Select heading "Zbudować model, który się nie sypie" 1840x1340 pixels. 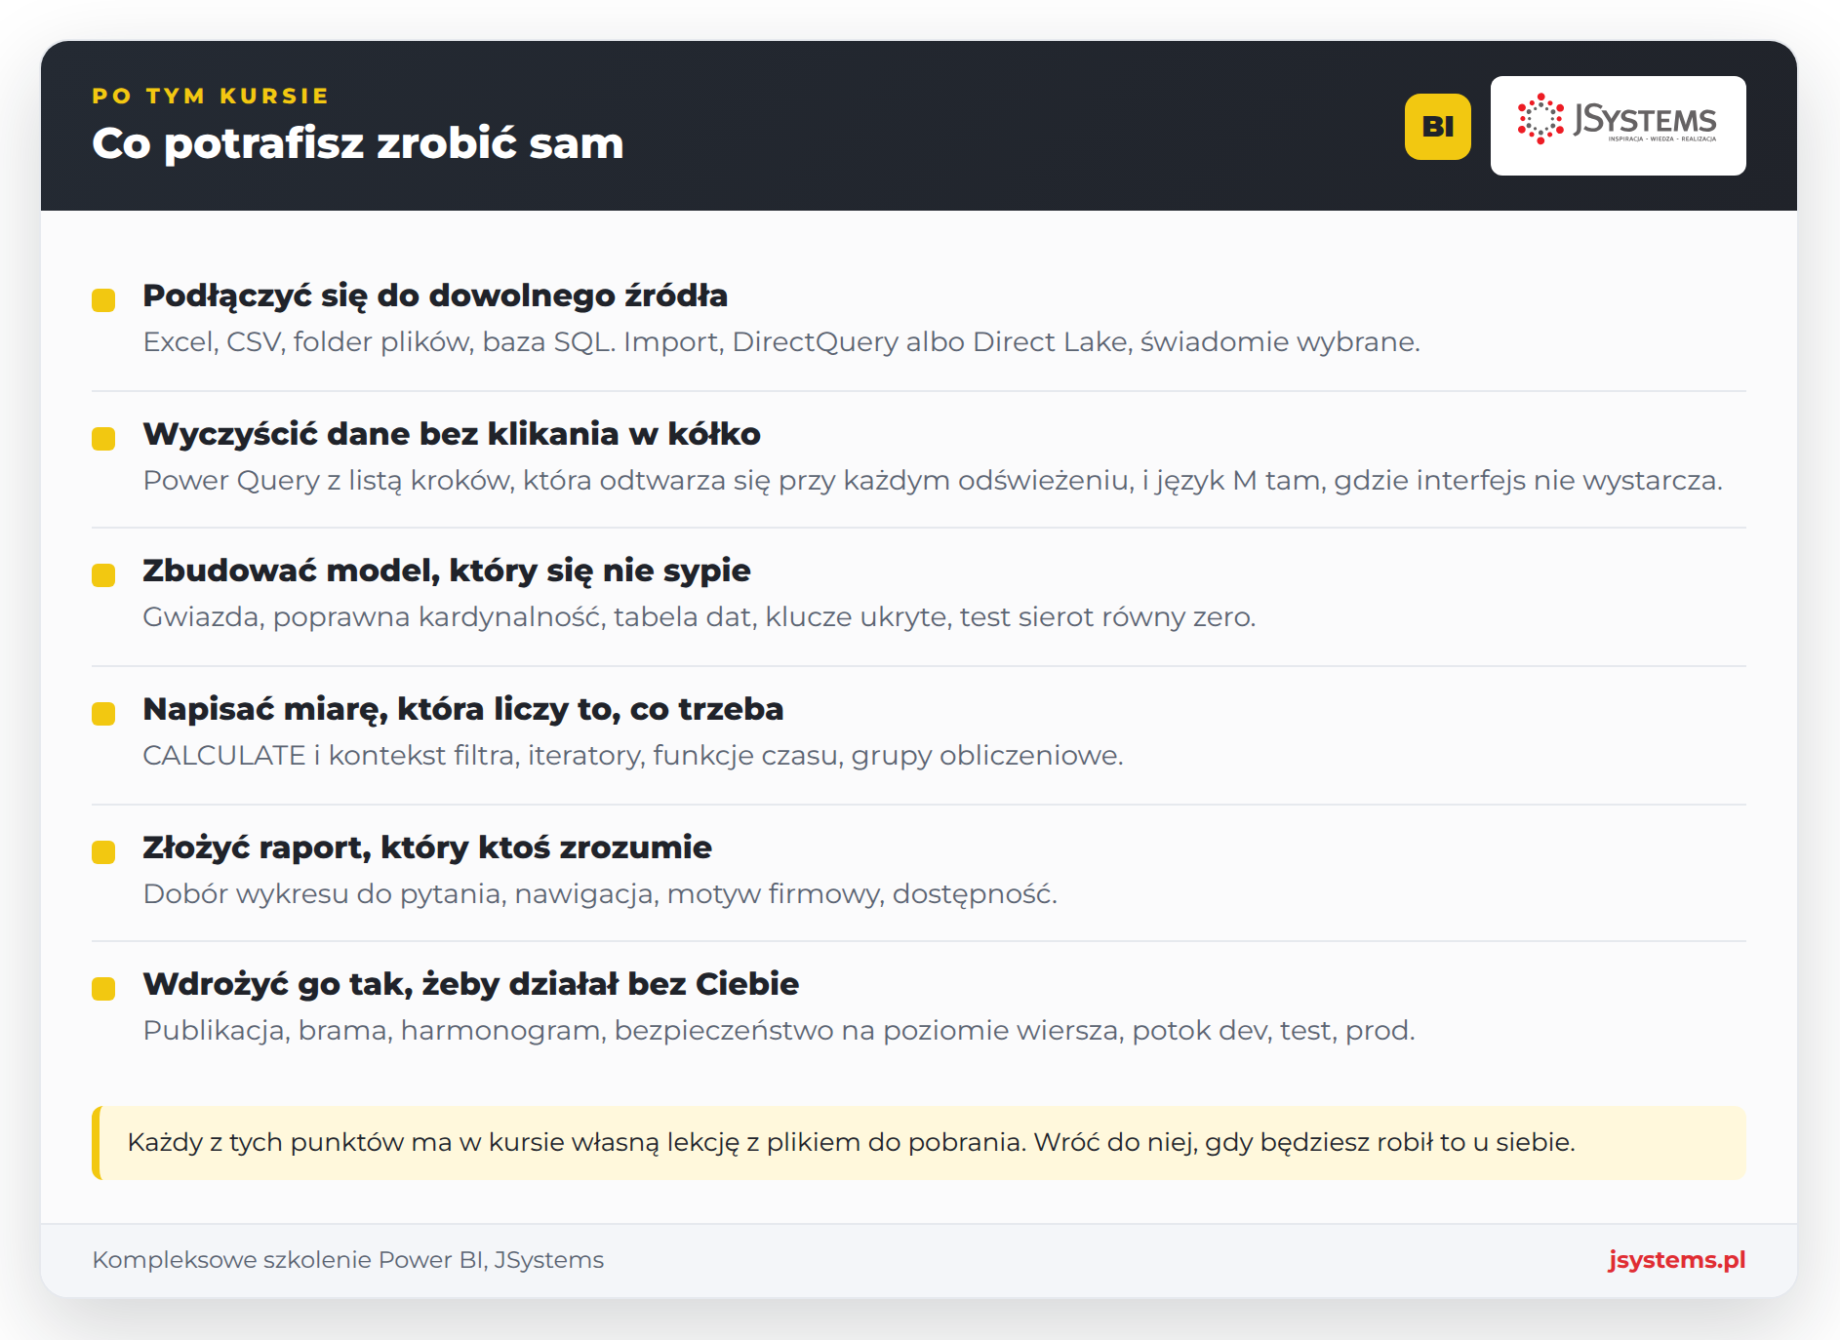(447, 571)
